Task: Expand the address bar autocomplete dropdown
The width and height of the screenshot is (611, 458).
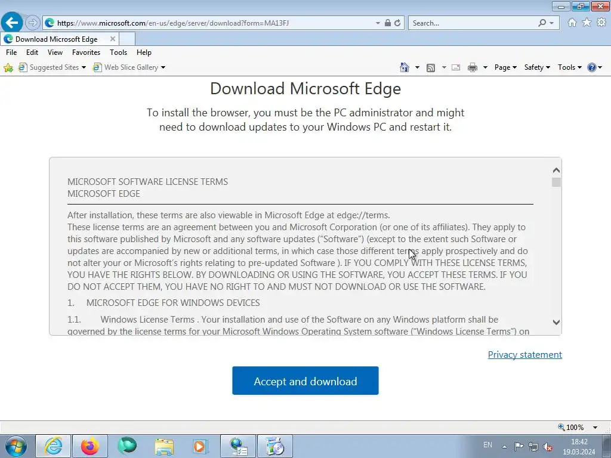Action: [x=378, y=23]
